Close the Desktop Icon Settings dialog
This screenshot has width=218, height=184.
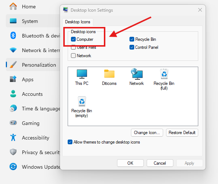200,10
